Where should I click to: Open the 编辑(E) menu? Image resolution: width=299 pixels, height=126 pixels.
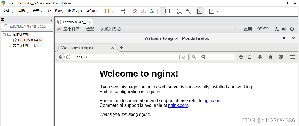coord(23,11)
